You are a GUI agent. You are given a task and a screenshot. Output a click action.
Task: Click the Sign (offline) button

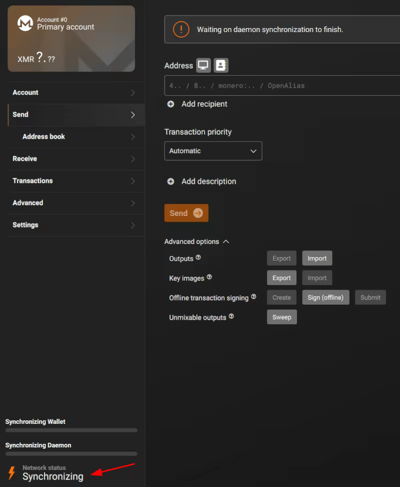[325, 298]
